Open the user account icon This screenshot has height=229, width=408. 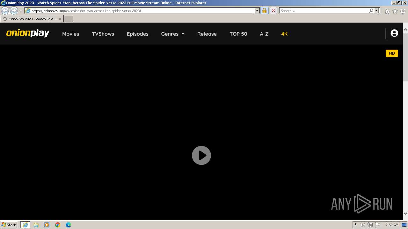pyautogui.click(x=394, y=33)
